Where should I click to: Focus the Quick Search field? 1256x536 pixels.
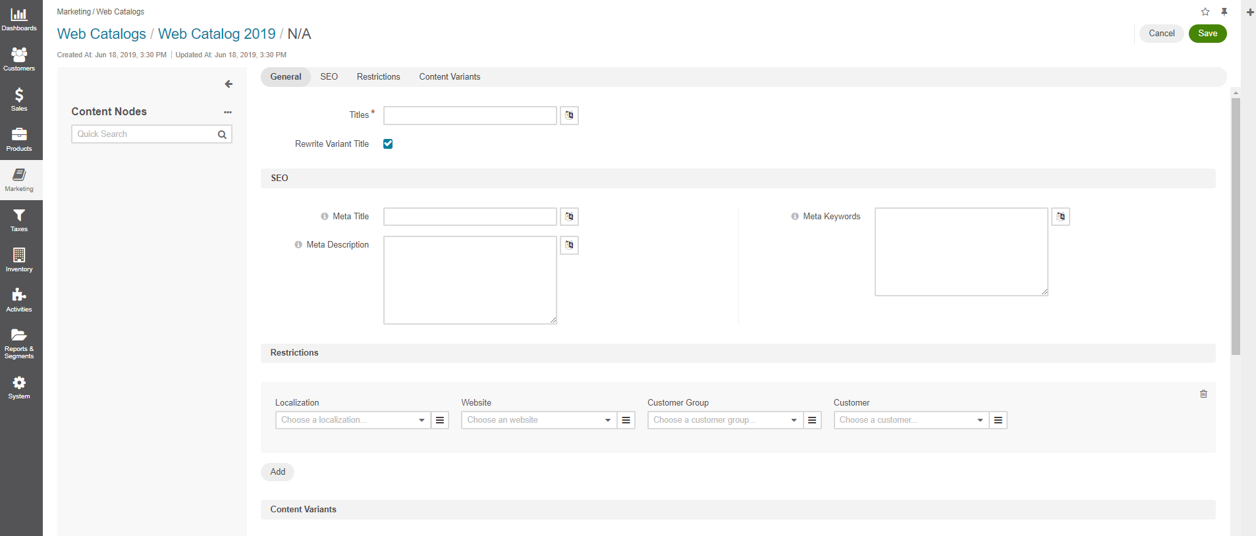pyautogui.click(x=151, y=134)
